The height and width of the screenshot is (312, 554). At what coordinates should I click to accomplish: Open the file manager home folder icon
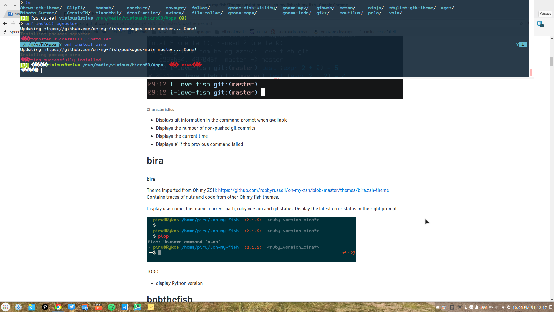click(x=32, y=307)
